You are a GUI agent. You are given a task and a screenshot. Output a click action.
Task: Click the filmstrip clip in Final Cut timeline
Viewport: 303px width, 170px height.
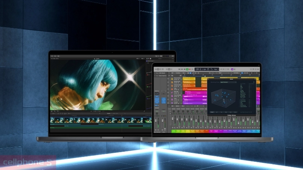pos(101,120)
